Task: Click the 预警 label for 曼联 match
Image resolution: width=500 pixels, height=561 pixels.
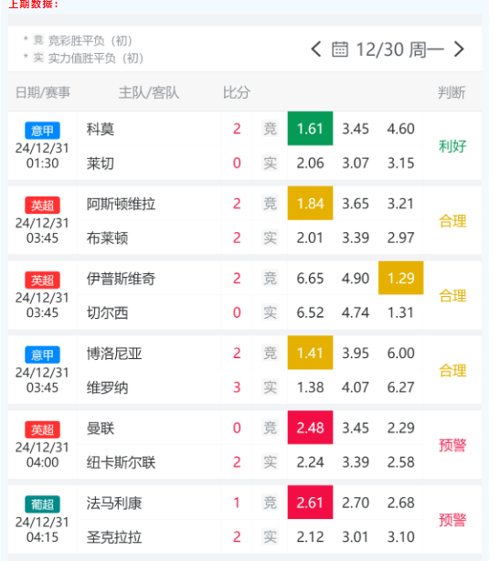Action: coord(452,446)
